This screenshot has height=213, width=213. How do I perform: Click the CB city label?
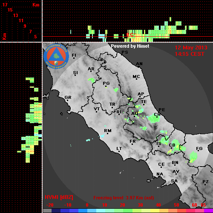tap(172, 145)
